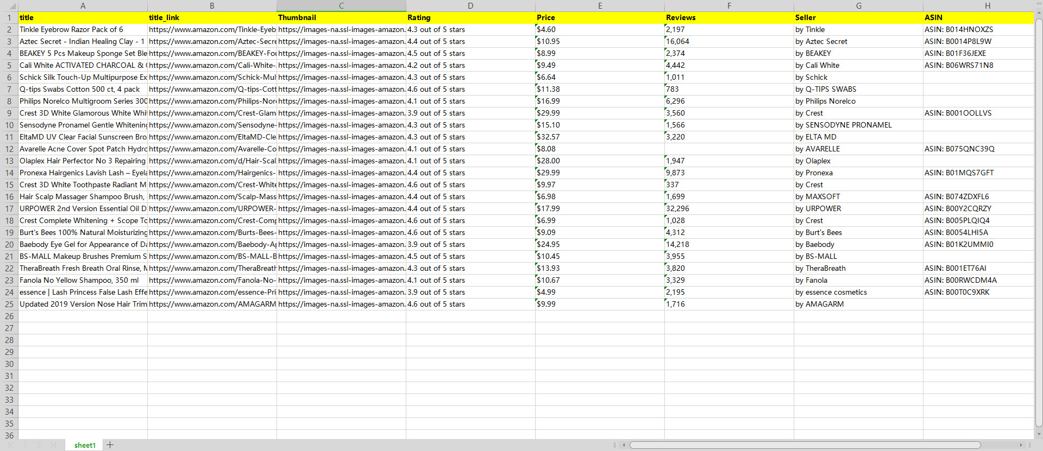Go to the first sheet navigation arrow

coord(11,445)
